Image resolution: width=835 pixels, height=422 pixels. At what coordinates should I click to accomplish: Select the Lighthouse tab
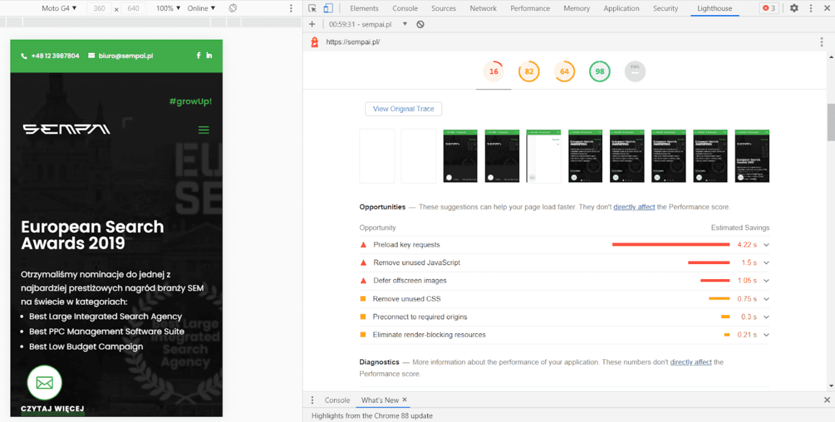click(x=714, y=8)
